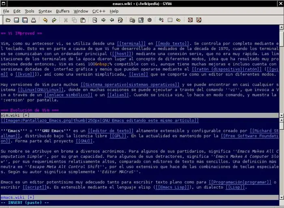Image resolution: width=284 pixels, height=208 pixels.
Task: Click upper pane scrollbar up arrow
Action: coord(281,27)
